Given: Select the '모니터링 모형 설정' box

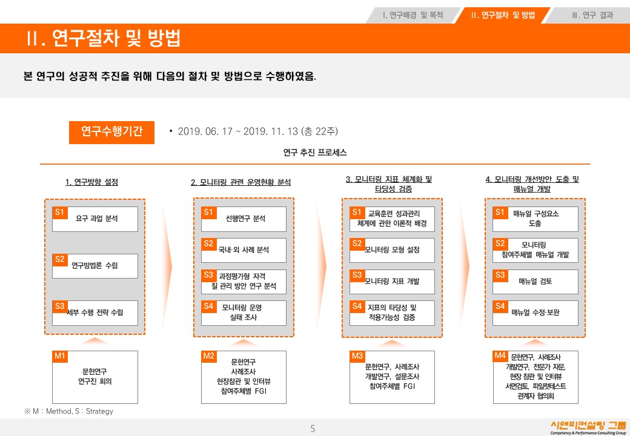Looking at the screenshot, I should click(392, 250).
